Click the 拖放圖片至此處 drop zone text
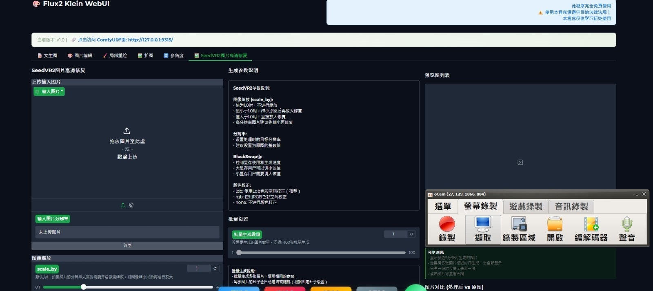Screen dimensions: 653x291 tap(127, 141)
